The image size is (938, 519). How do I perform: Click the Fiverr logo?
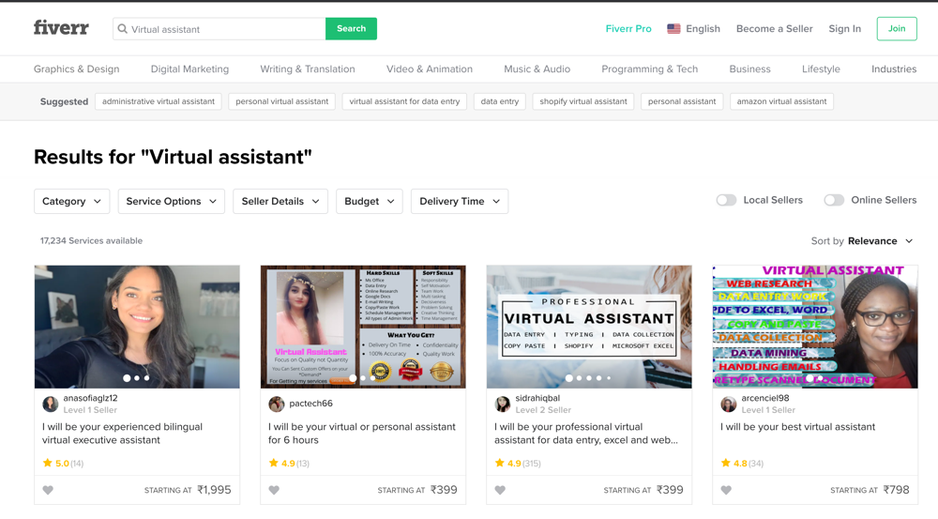pyautogui.click(x=61, y=27)
